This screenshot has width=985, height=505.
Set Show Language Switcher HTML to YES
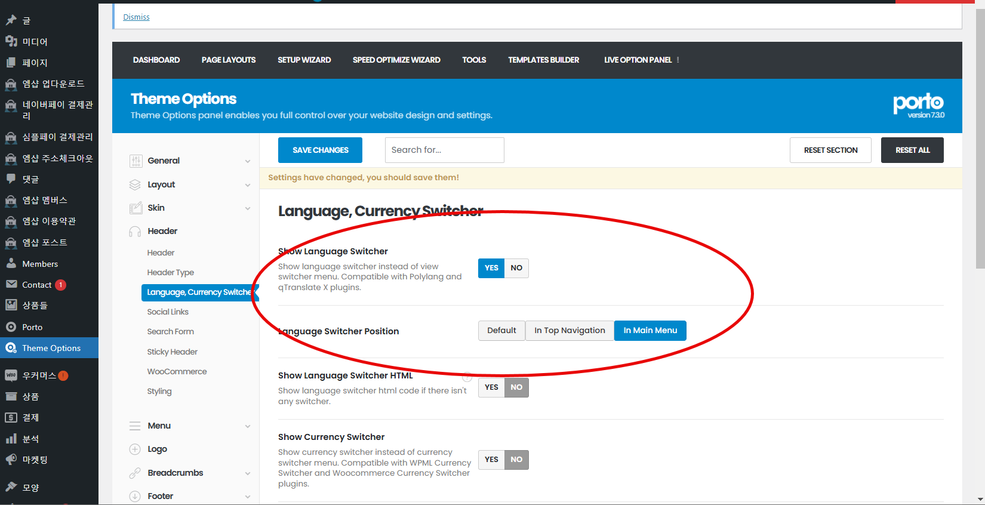[x=491, y=387]
